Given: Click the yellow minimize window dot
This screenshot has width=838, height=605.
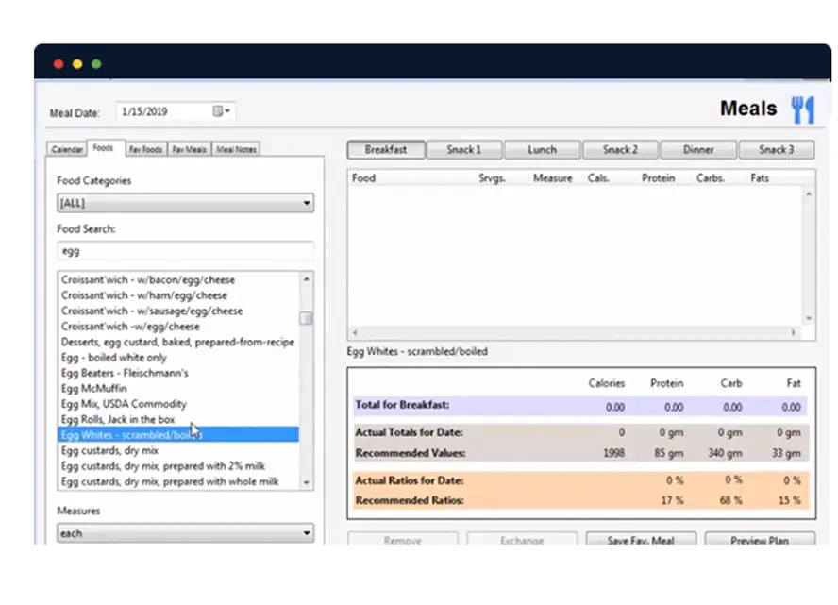Looking at the screenshot, I should (x=77, y=64).
